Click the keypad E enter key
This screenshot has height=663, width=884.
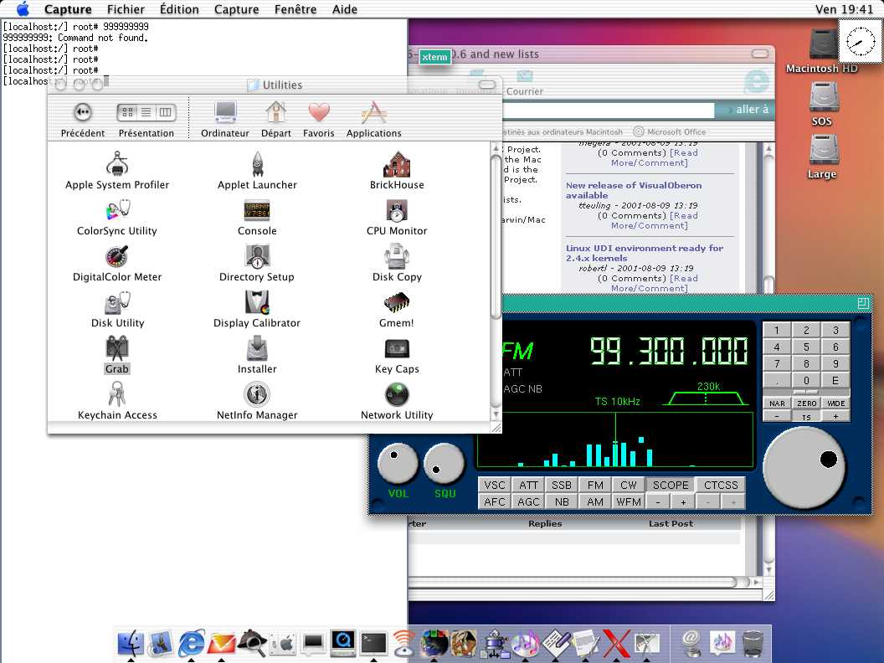[835, 381]
